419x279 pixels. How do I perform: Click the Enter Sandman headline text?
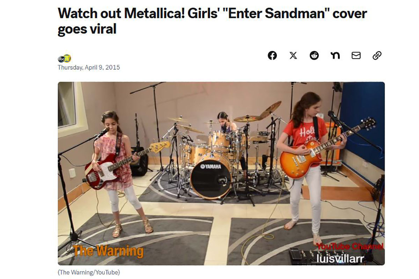(212, 21)
